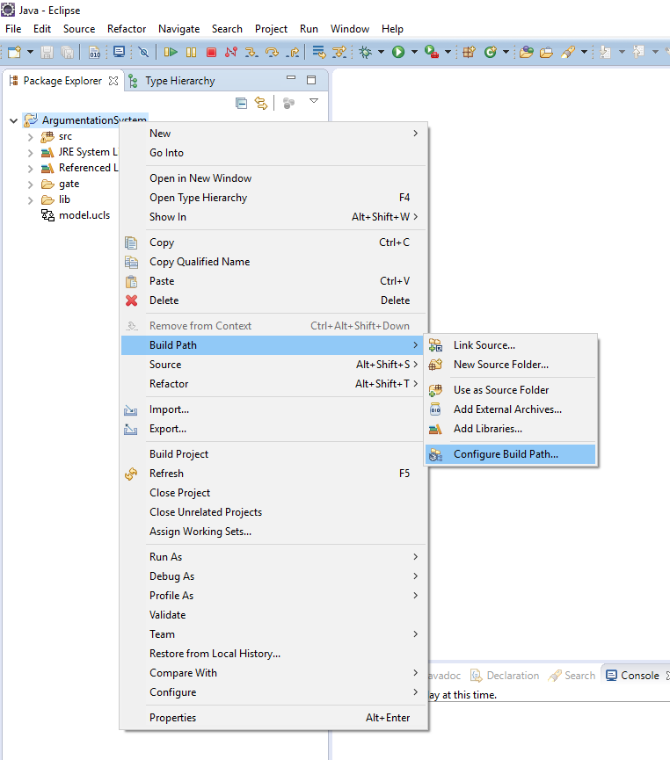The height and width of the screenshot is (760, 670).
Task: Expand the src folder node
Action: point(30,137)
